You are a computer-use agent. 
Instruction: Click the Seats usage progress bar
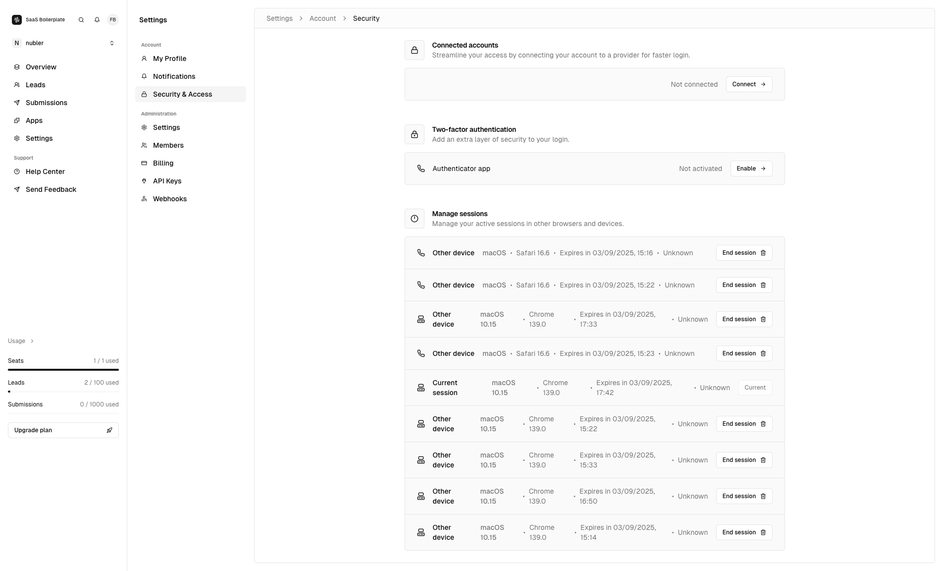click(63, 369)
